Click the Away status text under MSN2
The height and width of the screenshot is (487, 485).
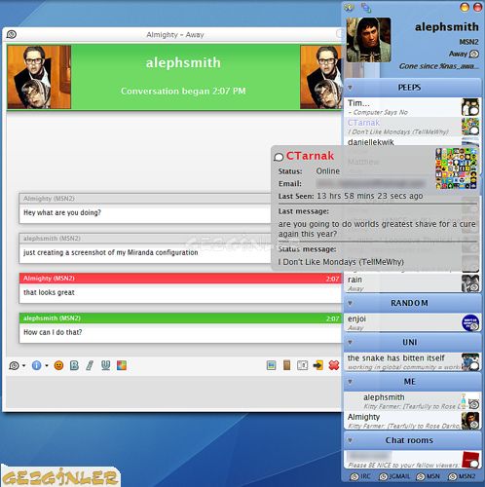click(x=458, y=54)
